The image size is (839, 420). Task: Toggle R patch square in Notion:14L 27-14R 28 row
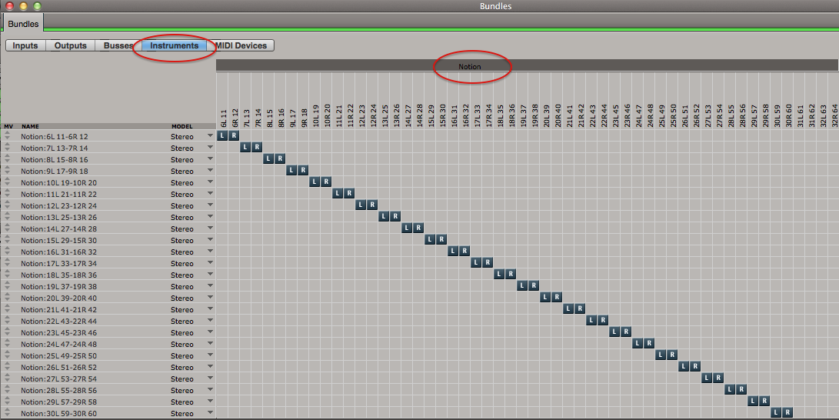click(x=418, y=228)
